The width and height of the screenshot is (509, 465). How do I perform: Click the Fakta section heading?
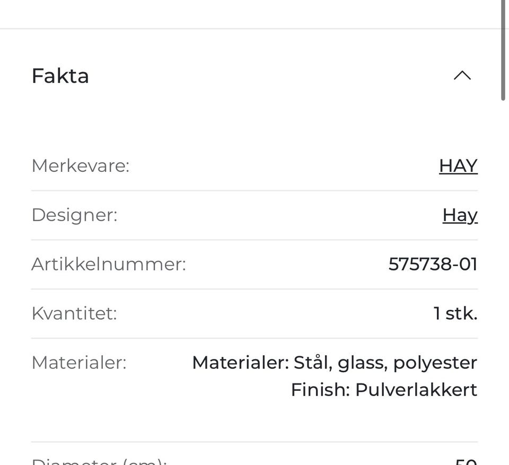60,76
